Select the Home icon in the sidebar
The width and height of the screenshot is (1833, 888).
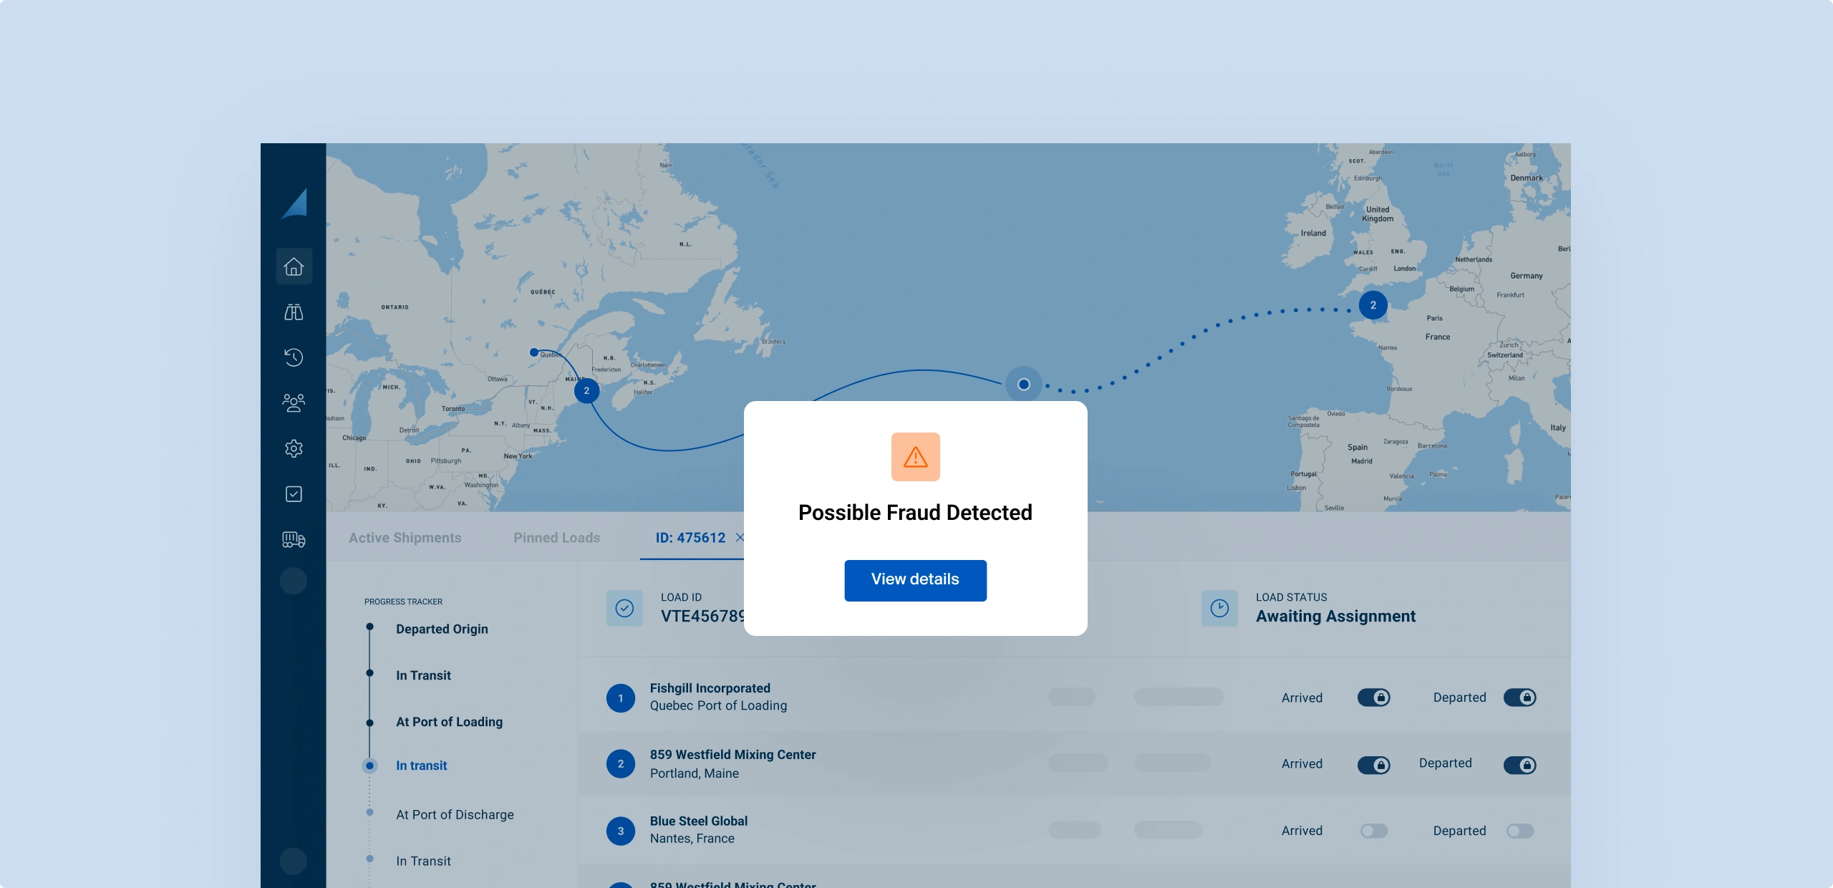tap(294, 266)
